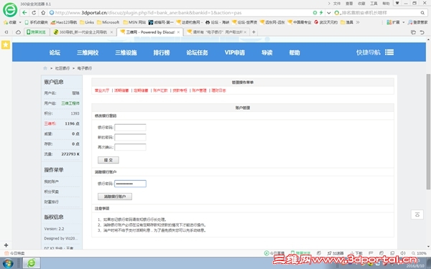Screen dimensions: 431x269
Task: Click the 论坛任务 navigation item
Action: pyautogui.click(x=197, y=52)
